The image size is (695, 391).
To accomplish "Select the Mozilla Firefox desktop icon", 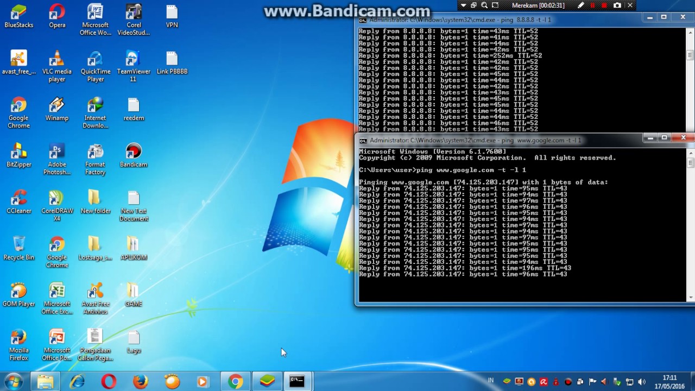I will (x=18, y=346).
